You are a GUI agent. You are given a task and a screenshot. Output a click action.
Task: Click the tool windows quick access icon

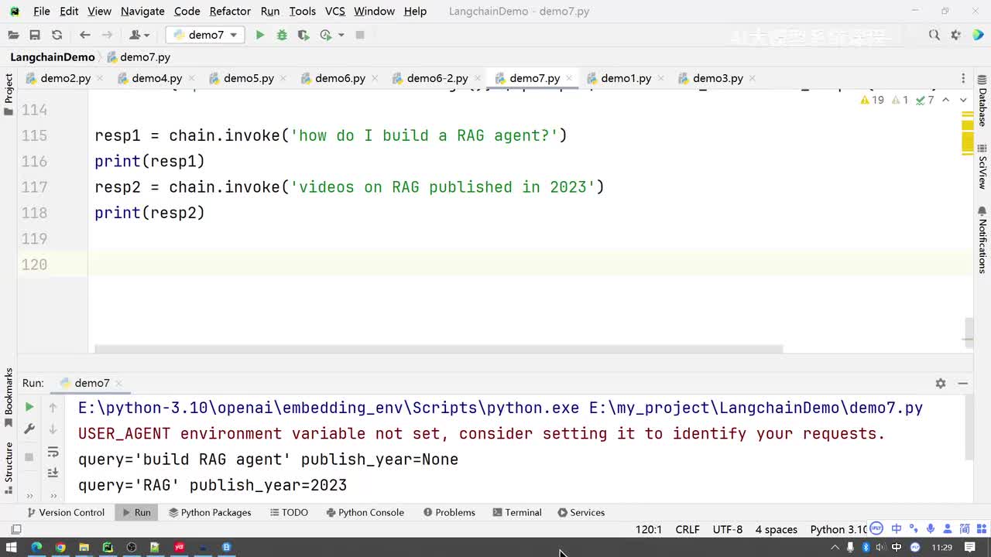point(15,530)
